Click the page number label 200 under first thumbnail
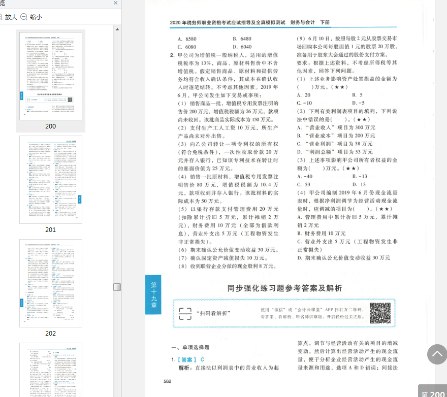 pyautogui.click(x=50, y=126)
